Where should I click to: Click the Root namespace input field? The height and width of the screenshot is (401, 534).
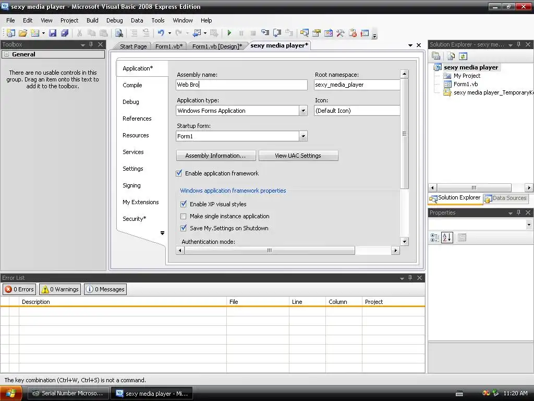point(357,85)
